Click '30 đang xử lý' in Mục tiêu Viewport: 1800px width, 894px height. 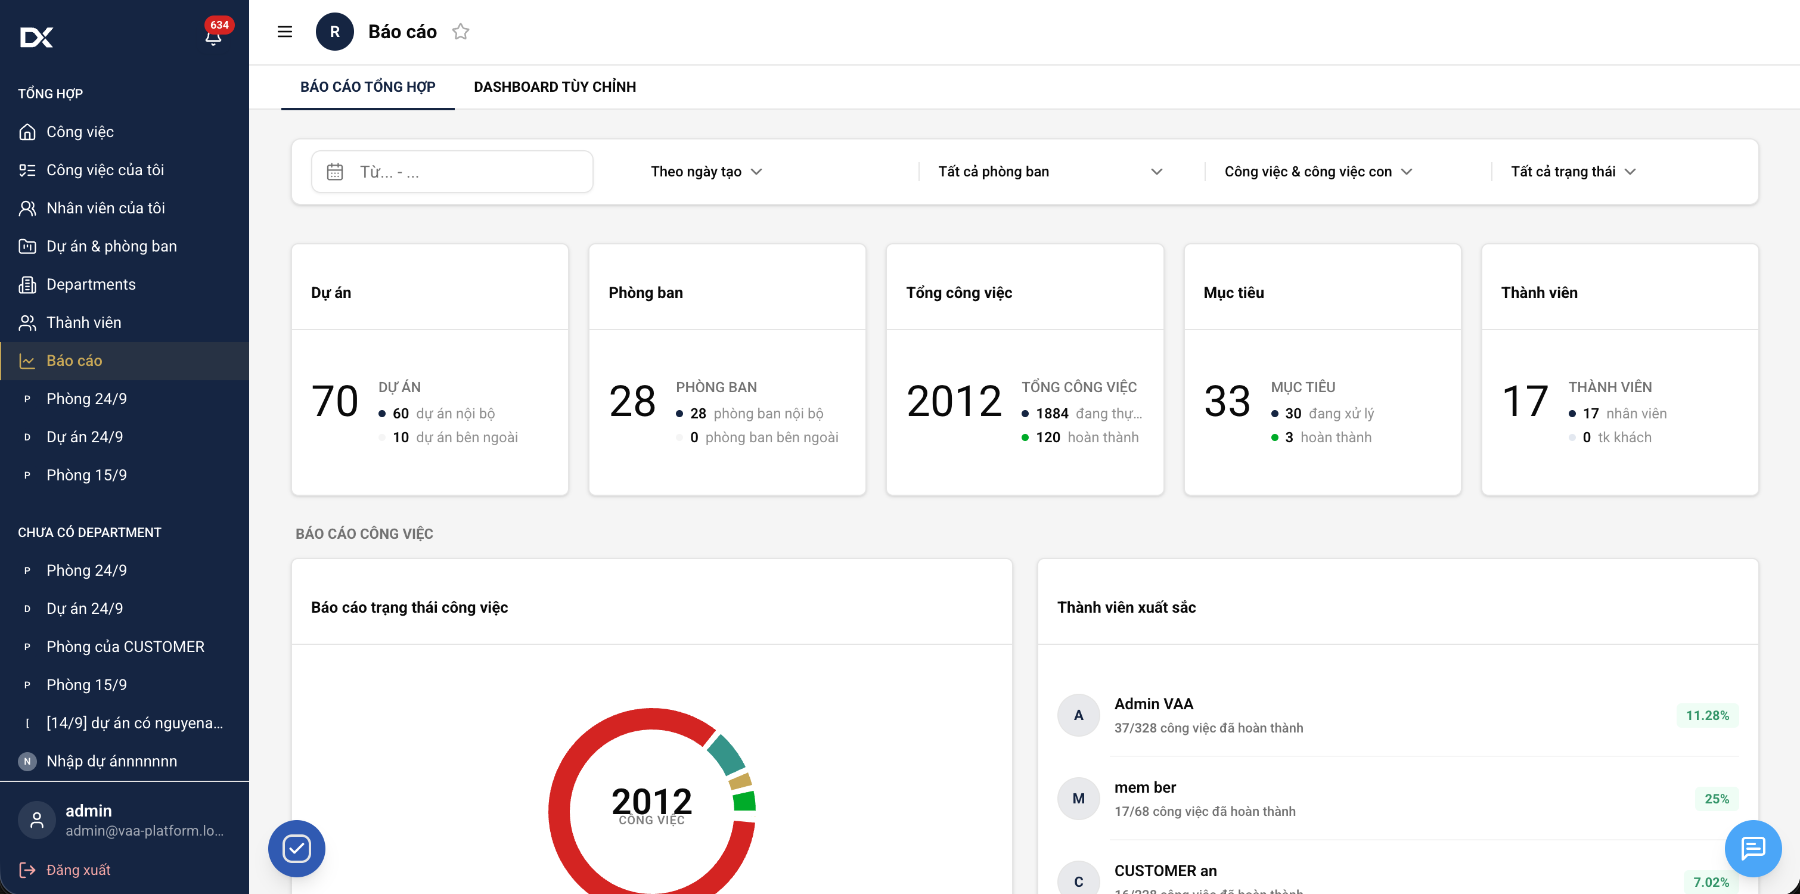click(x=1323, y=413)
